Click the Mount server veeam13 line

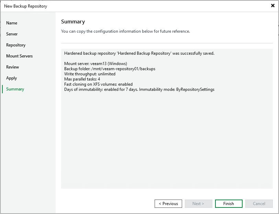[96, 64]
